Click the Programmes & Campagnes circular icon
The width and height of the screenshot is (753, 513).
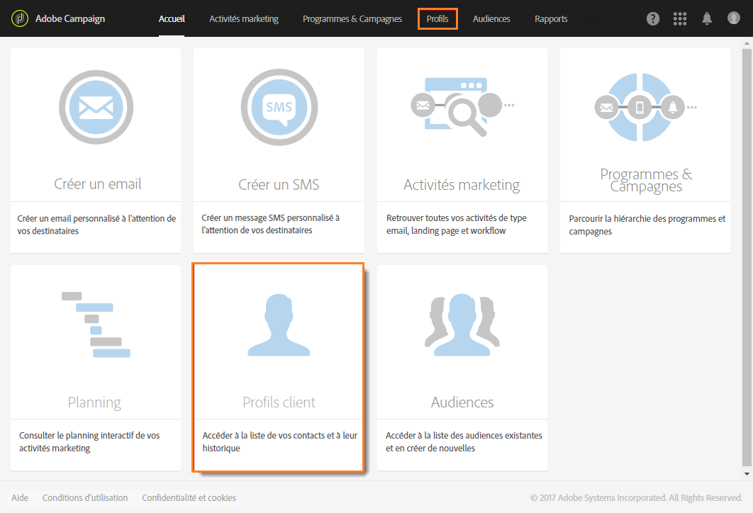pyautogui.click(x=645, y=107)
